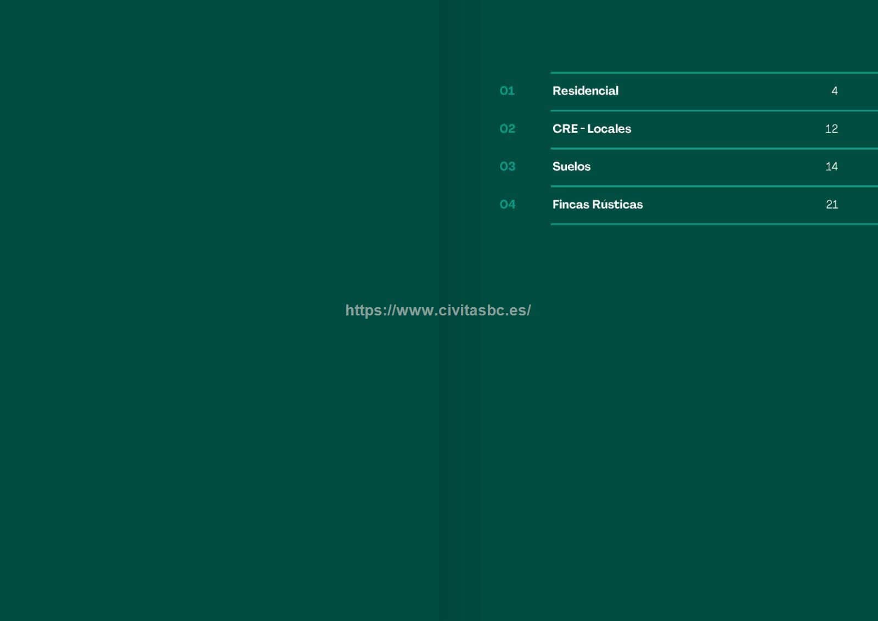Click the word Locales in the second entry
This screenshot has height=621, width=878.
point(609,129)
